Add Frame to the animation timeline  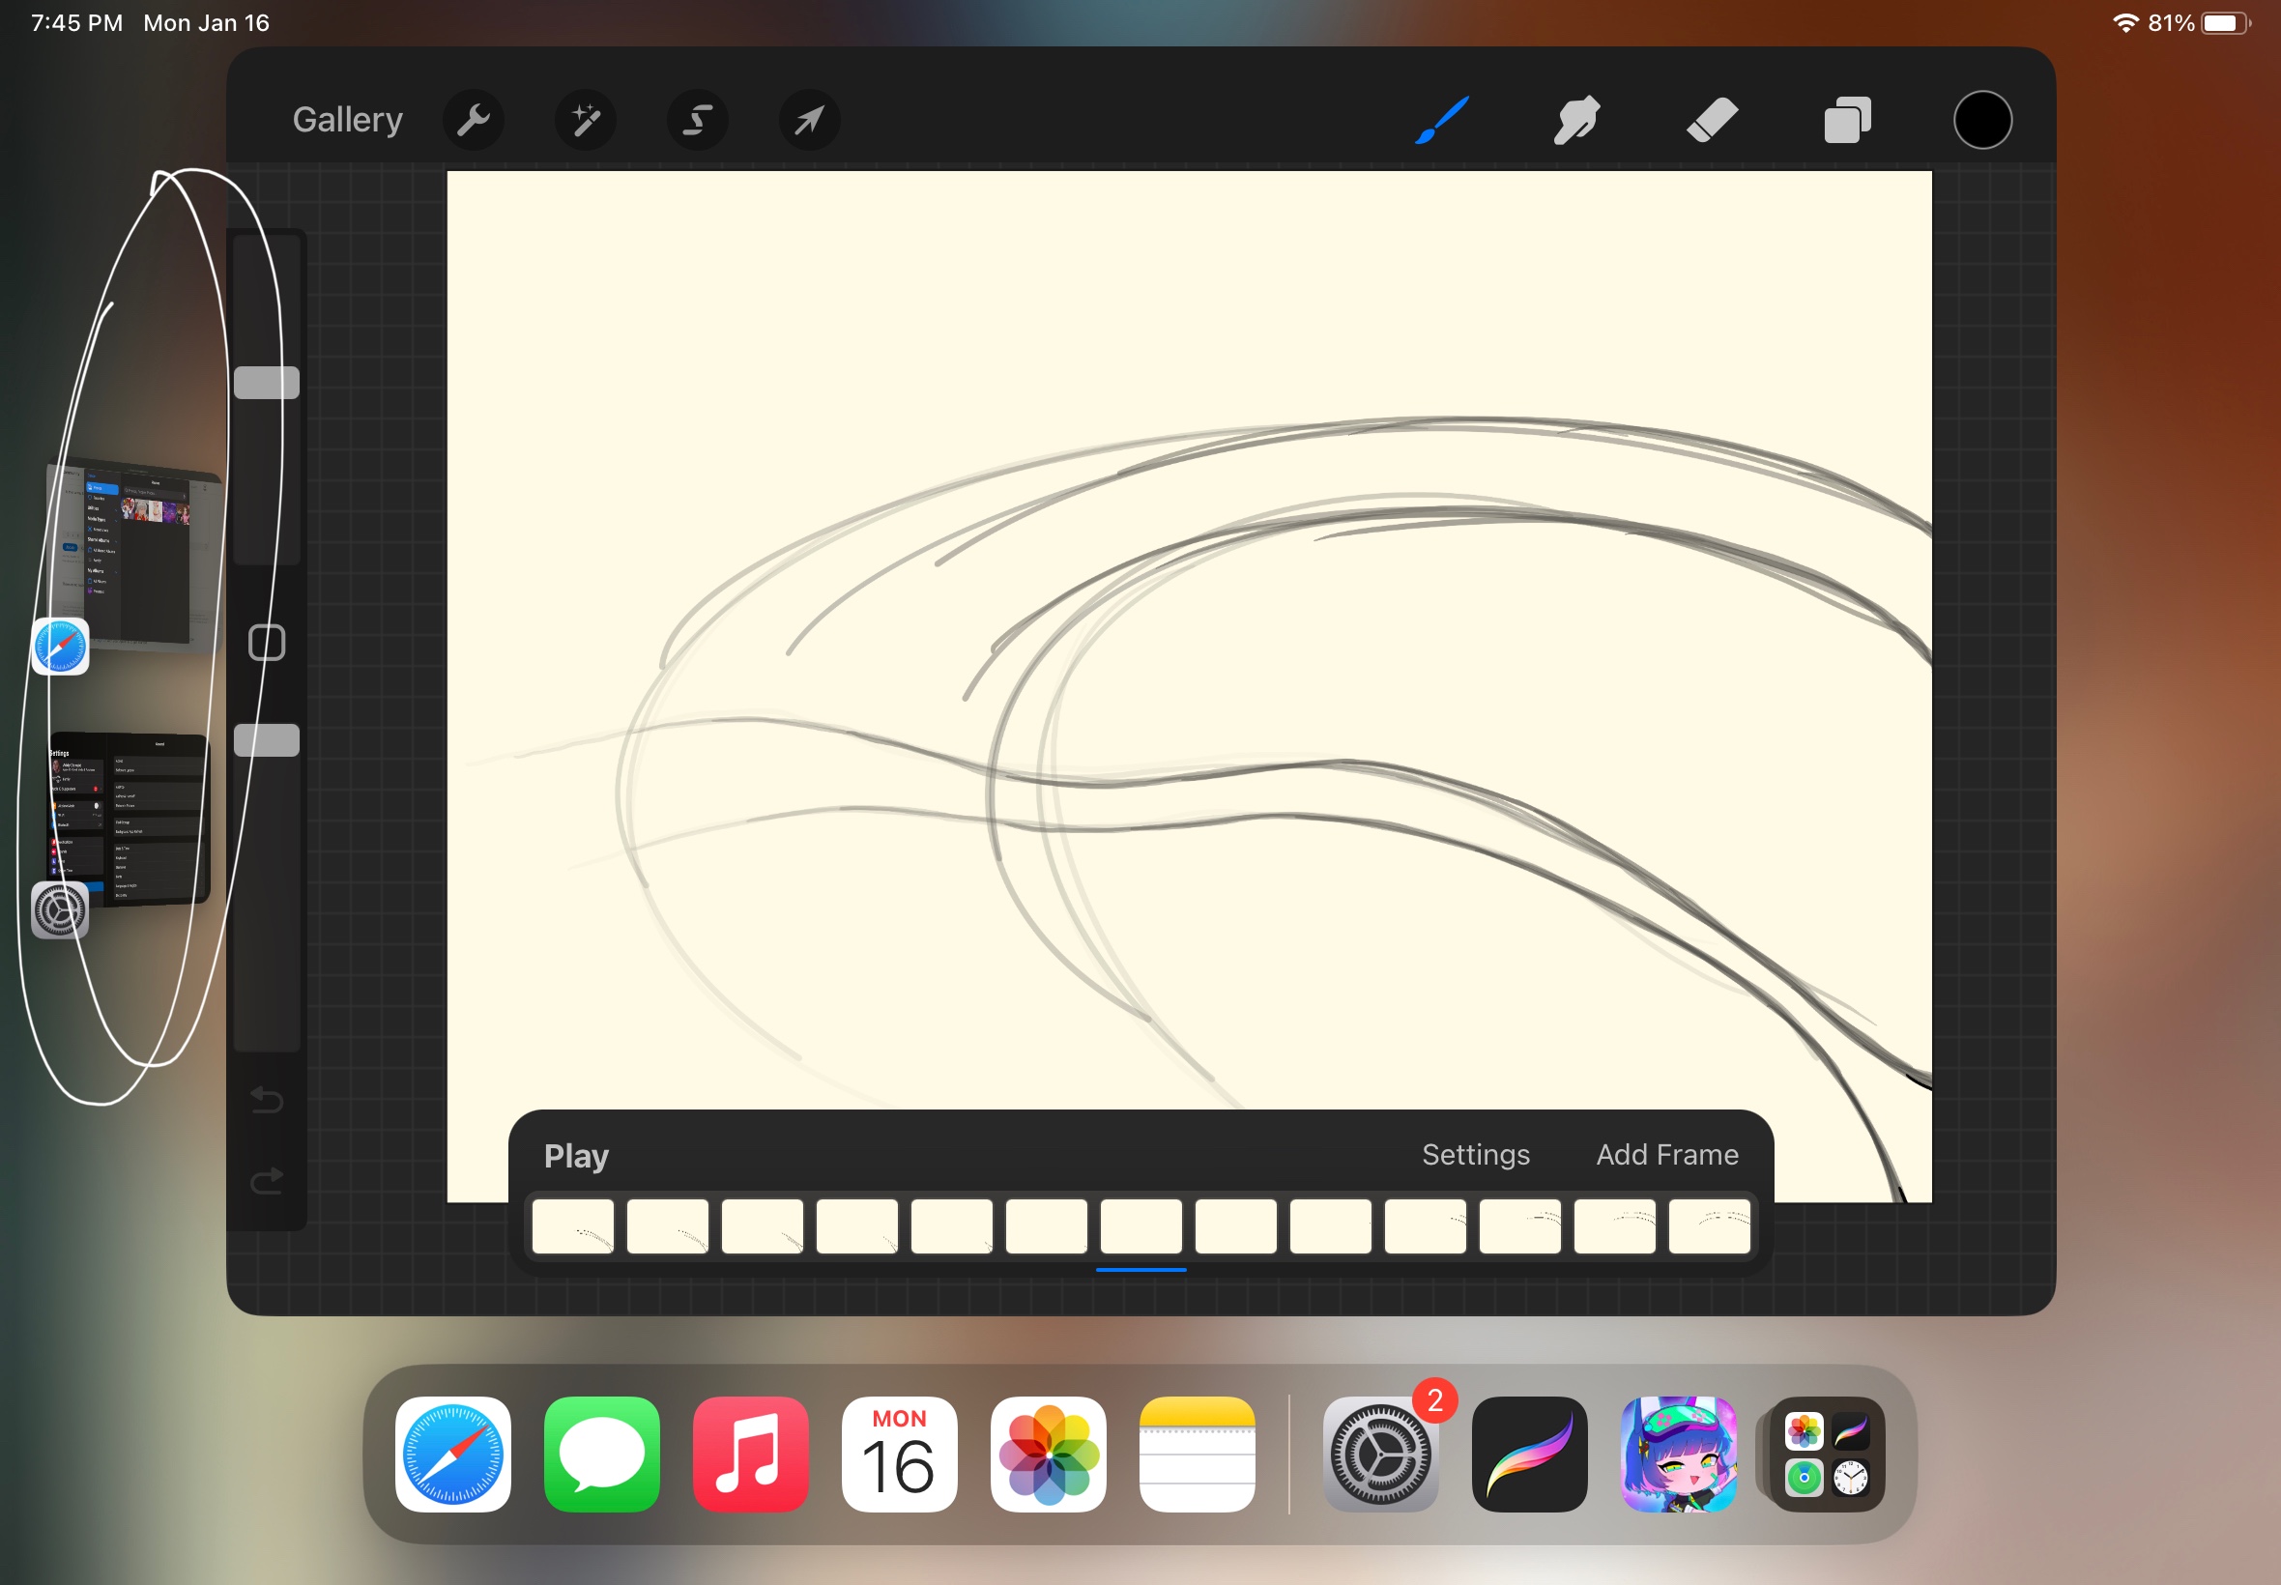coord(1666,1154)
